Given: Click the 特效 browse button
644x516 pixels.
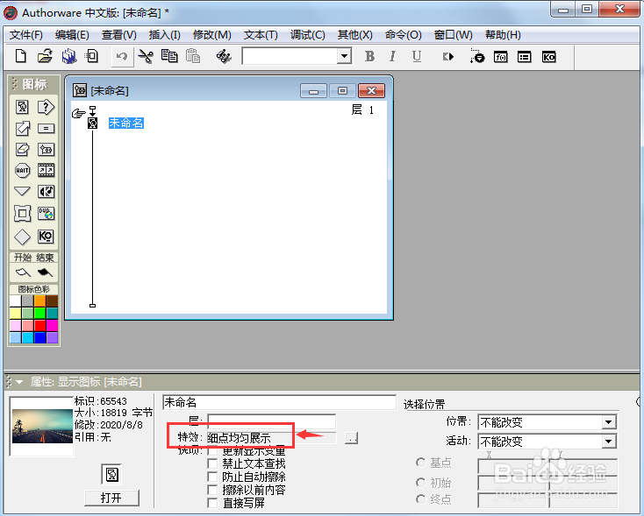Looking at the screenshot, I should 351,438.
